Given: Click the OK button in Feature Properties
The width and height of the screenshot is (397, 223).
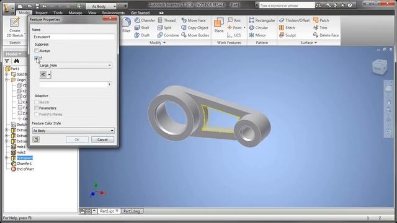Looking at the screenshot, I should pos(77,139).
